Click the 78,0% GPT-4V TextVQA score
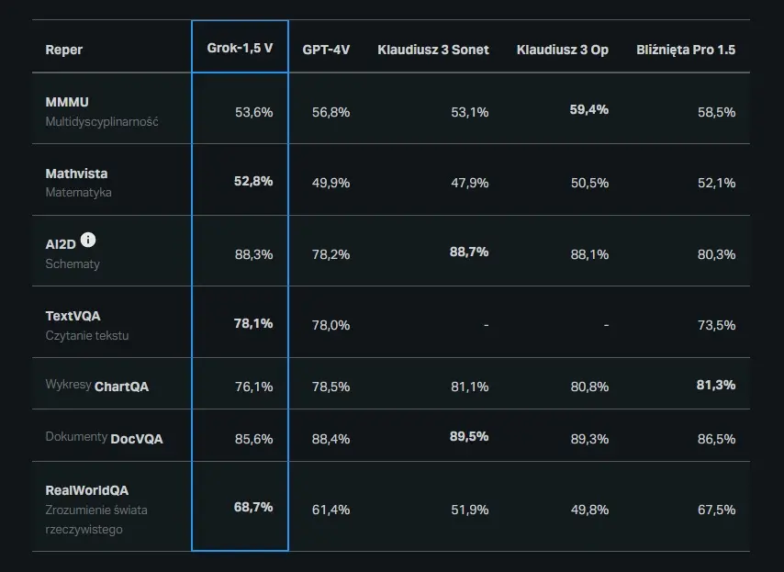 pos(330,325)
